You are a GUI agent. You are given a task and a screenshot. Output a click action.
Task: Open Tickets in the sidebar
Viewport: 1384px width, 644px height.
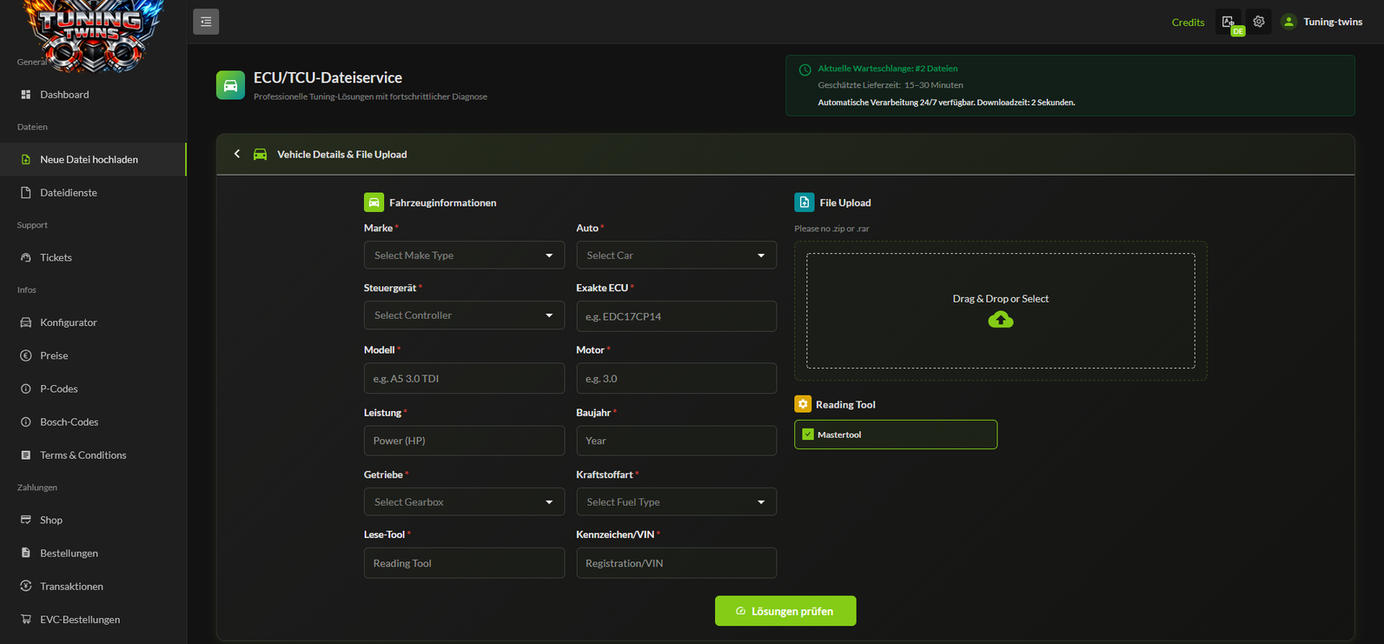click(56, 258)
